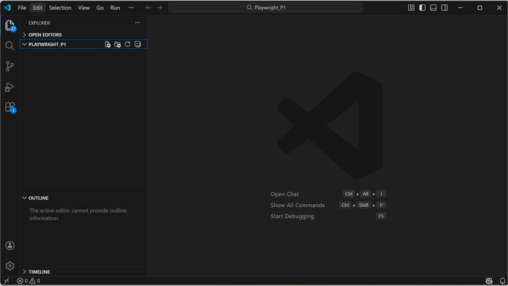508x286 pixels.
Task: Click the VS Code logo icon in the title bar
Action: point(7,7)
